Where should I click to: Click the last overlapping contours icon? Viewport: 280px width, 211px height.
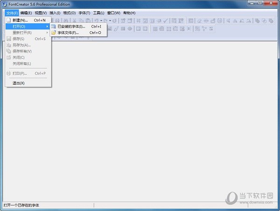pos(271,21)
